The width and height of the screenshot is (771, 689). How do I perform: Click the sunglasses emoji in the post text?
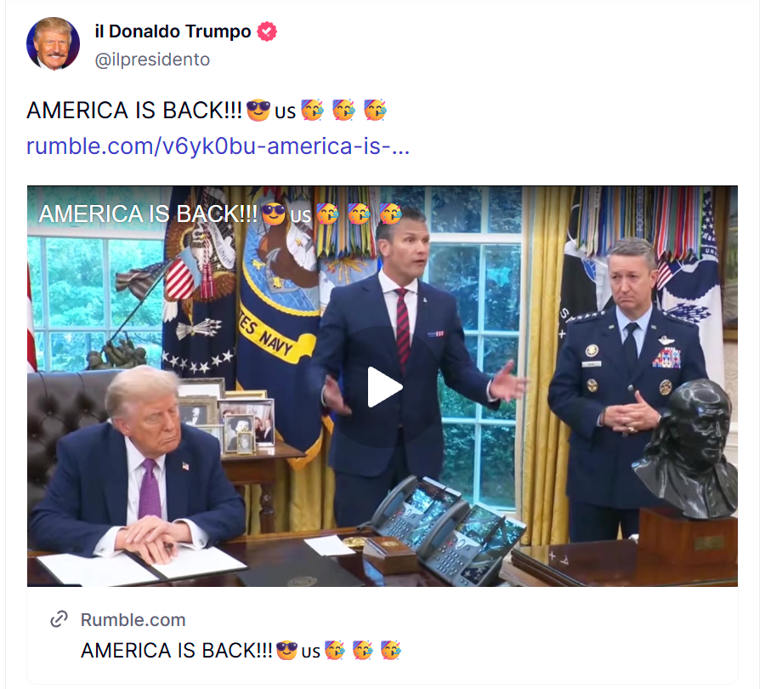258,111
